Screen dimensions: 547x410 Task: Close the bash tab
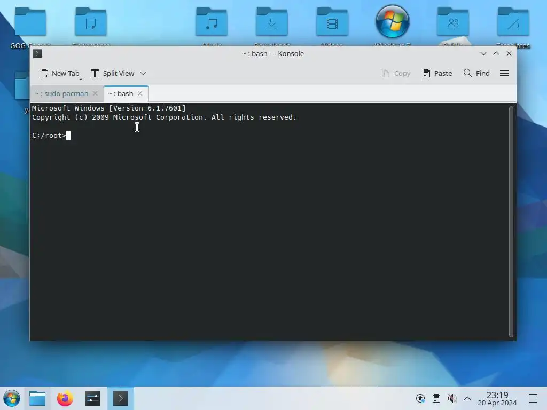tap(140, 93)
